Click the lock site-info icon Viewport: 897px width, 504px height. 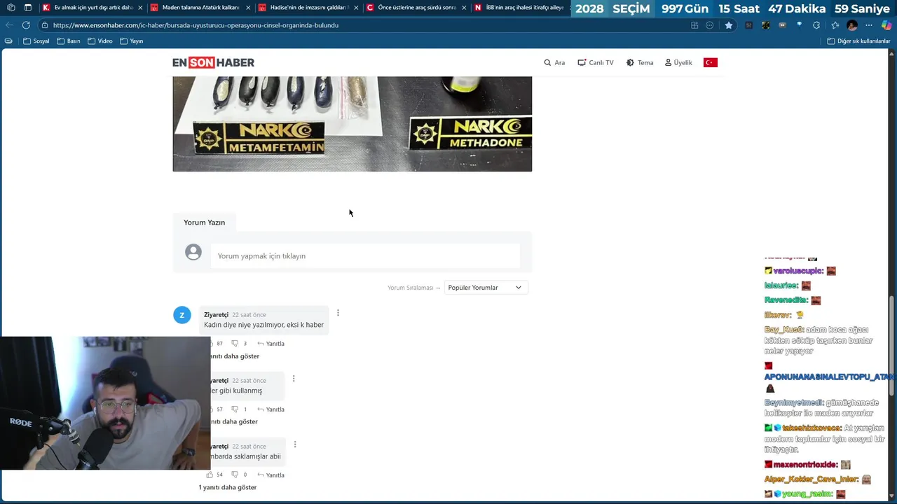pos(45,25)
